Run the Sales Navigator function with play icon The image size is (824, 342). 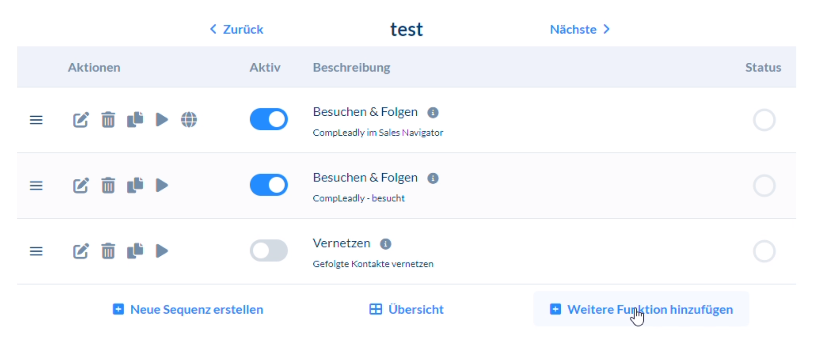click(162, 120)
